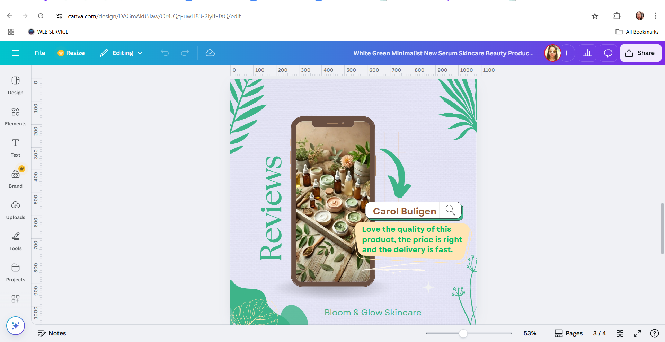Select the Text tool in sidebar

[16, 148]
